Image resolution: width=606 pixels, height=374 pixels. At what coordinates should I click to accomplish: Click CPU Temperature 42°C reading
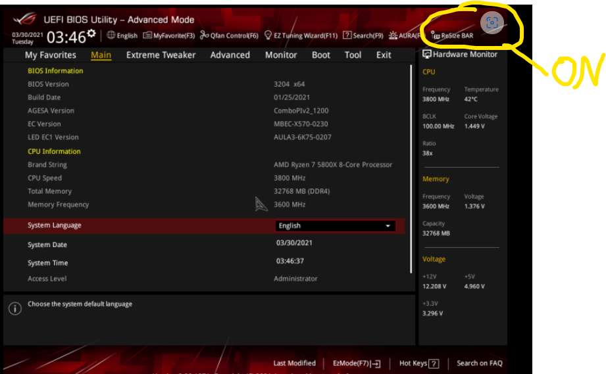coord(470,99)
